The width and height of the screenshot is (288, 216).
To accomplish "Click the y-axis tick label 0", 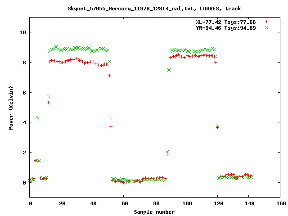I will (x=24, y=183).
